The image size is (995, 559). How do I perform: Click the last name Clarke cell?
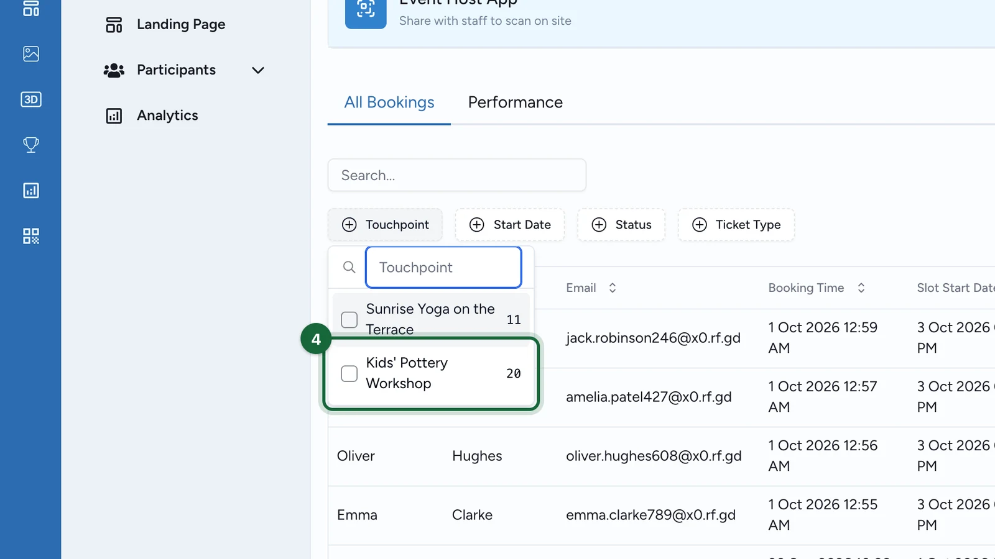pyautogui.click(x=472, y=515)
